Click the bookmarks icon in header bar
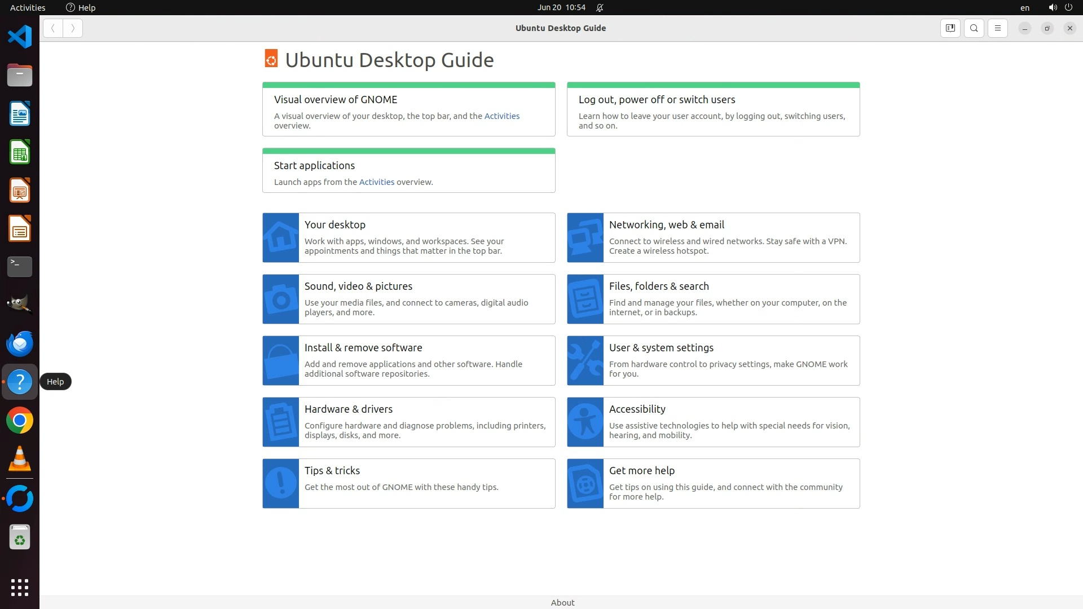Viewport: 1083px width, 609px height. (x=950, y=28)
